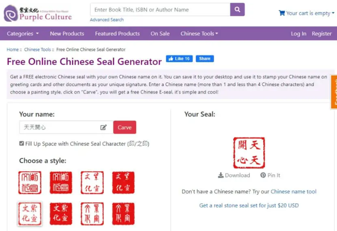Open the New Products menu item

pos(67,34)
